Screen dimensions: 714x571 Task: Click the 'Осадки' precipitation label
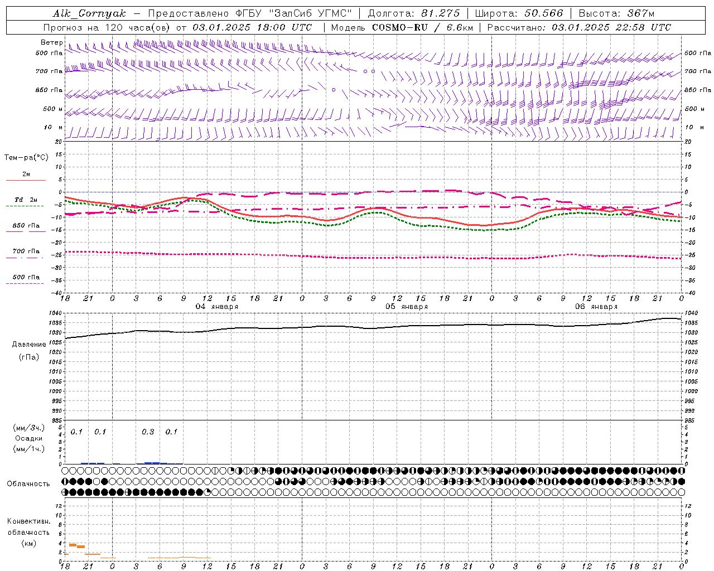(x=28, y=438)
